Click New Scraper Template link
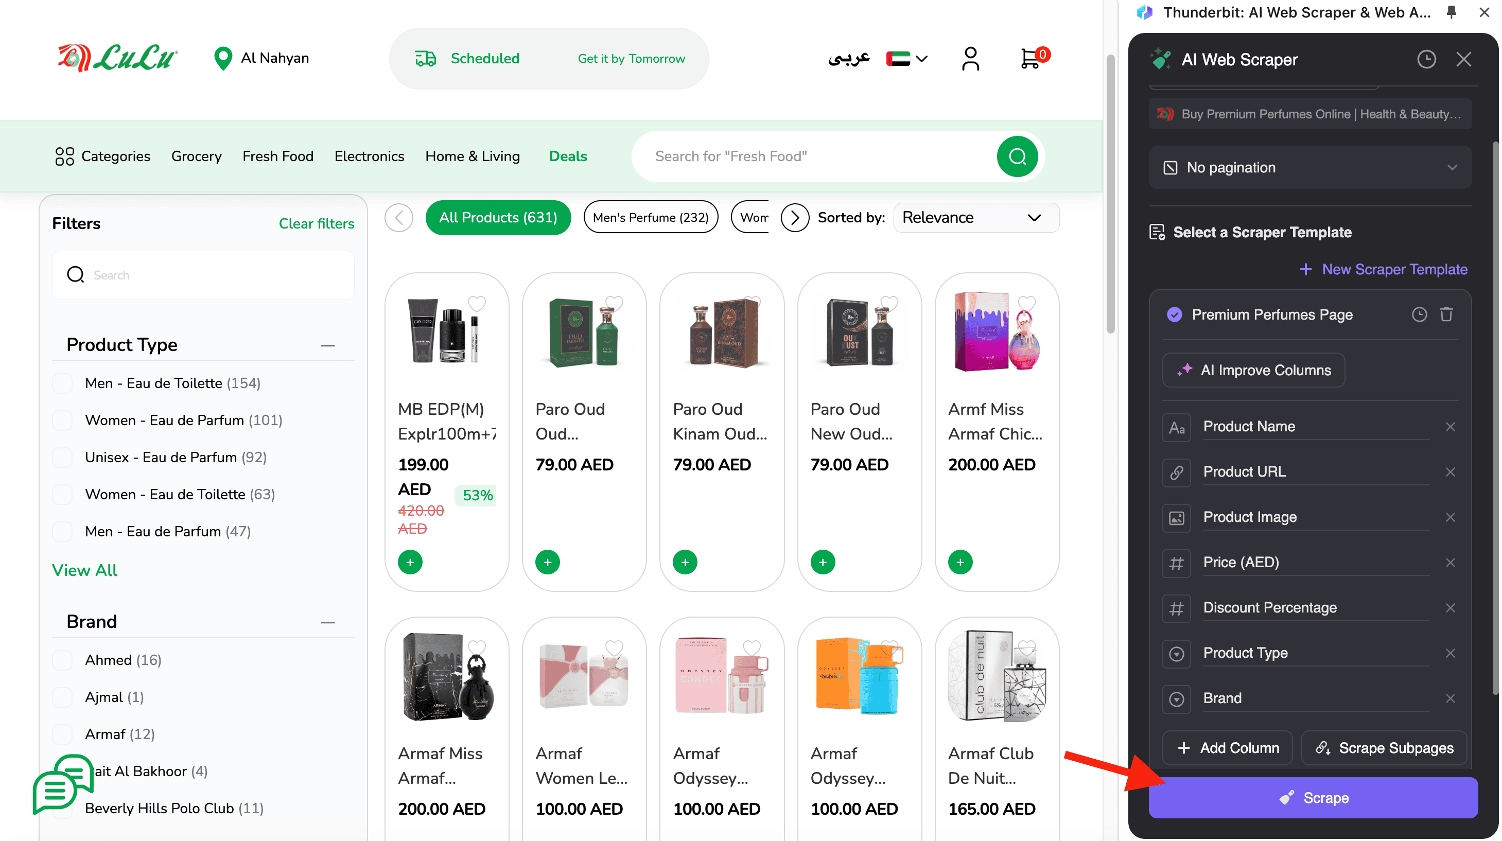The image size is (1502, 841). (1383, 269)
